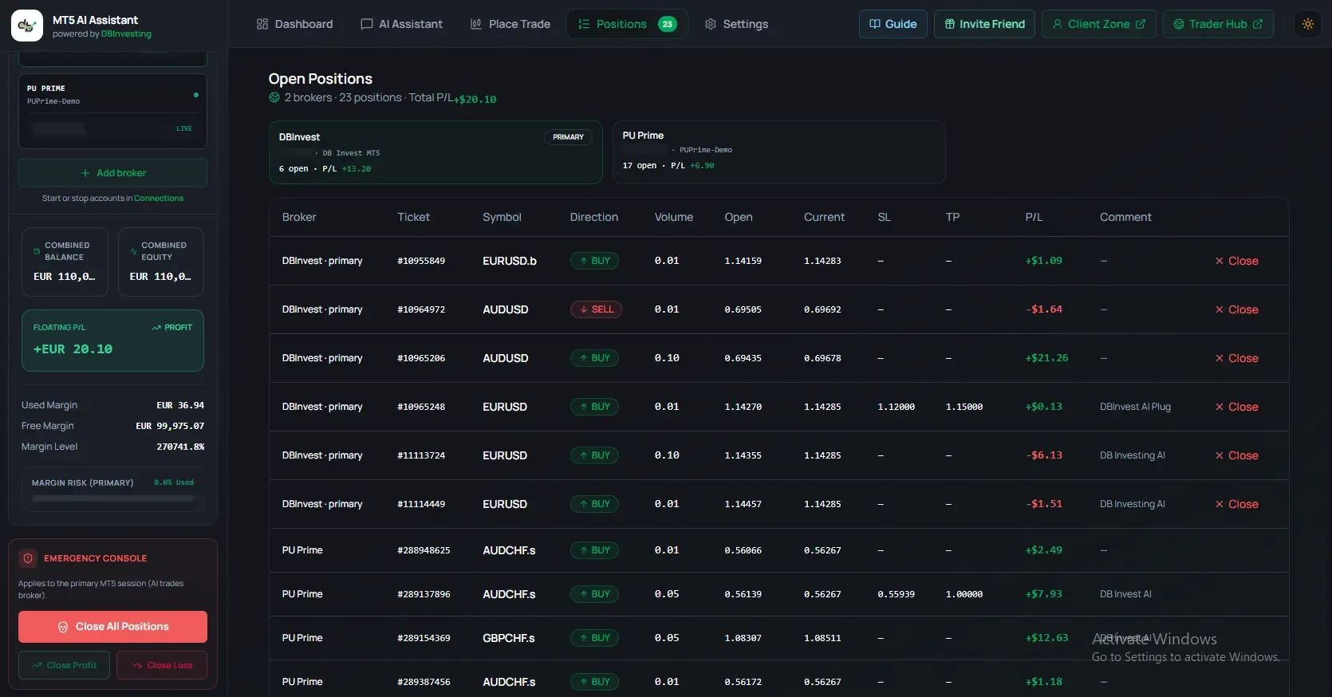Viewport: 1332px width, 697px height.
Task: Click the Add broker button
Action: coord(112,173)
